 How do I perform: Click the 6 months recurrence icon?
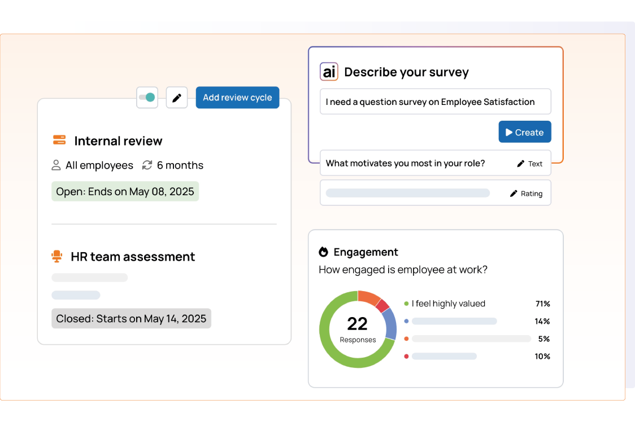(x=147, y=165)
